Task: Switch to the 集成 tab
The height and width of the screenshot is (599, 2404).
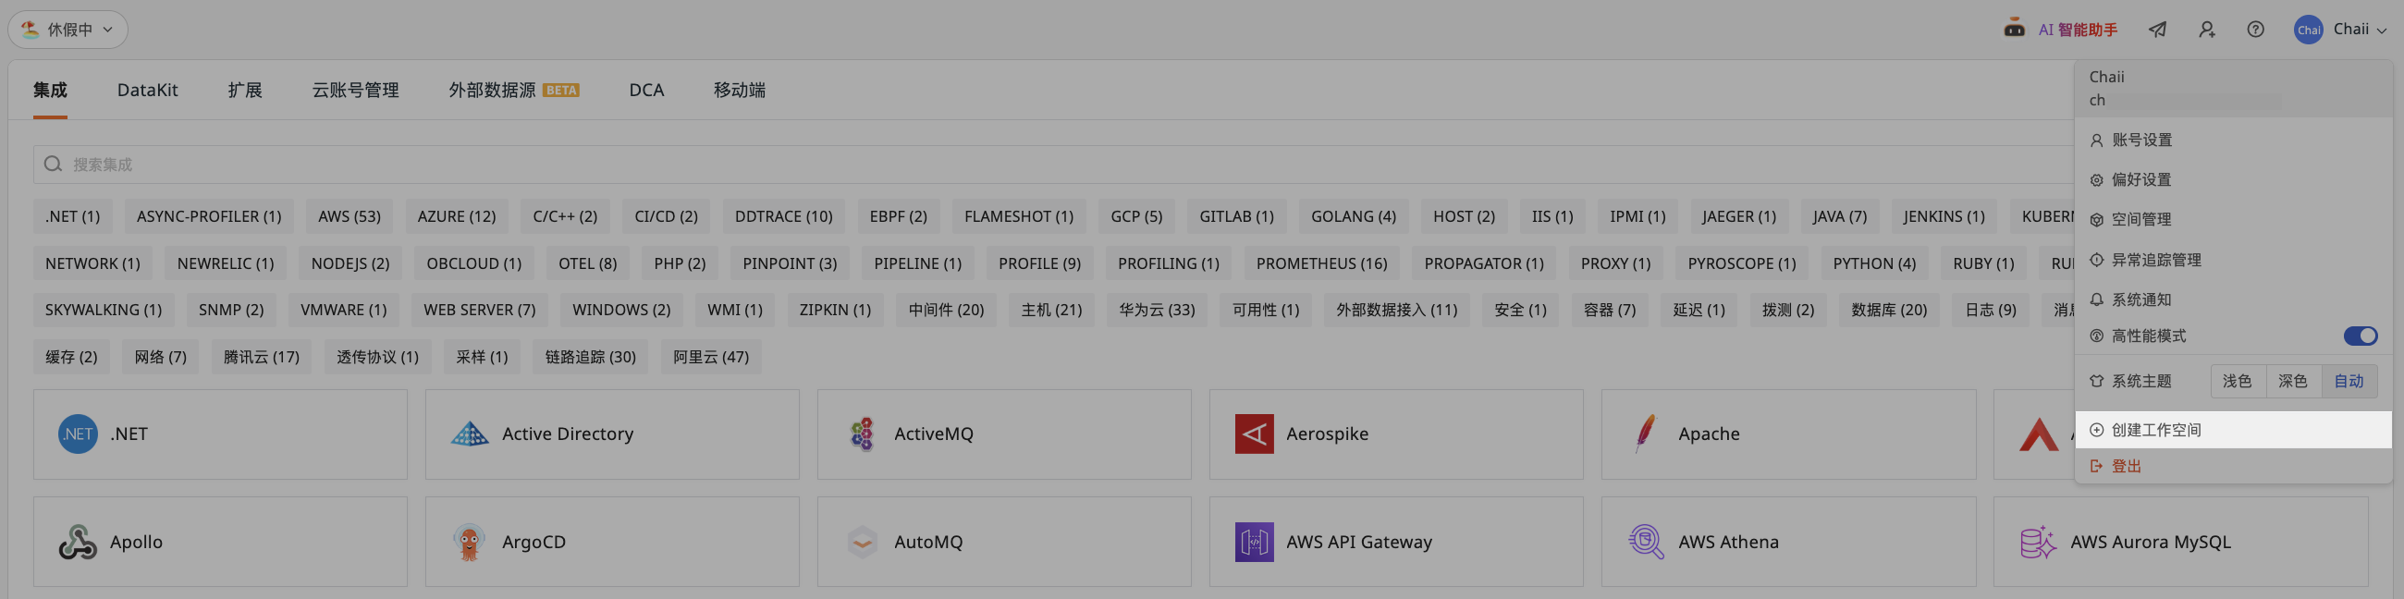Action: [51, 91]
